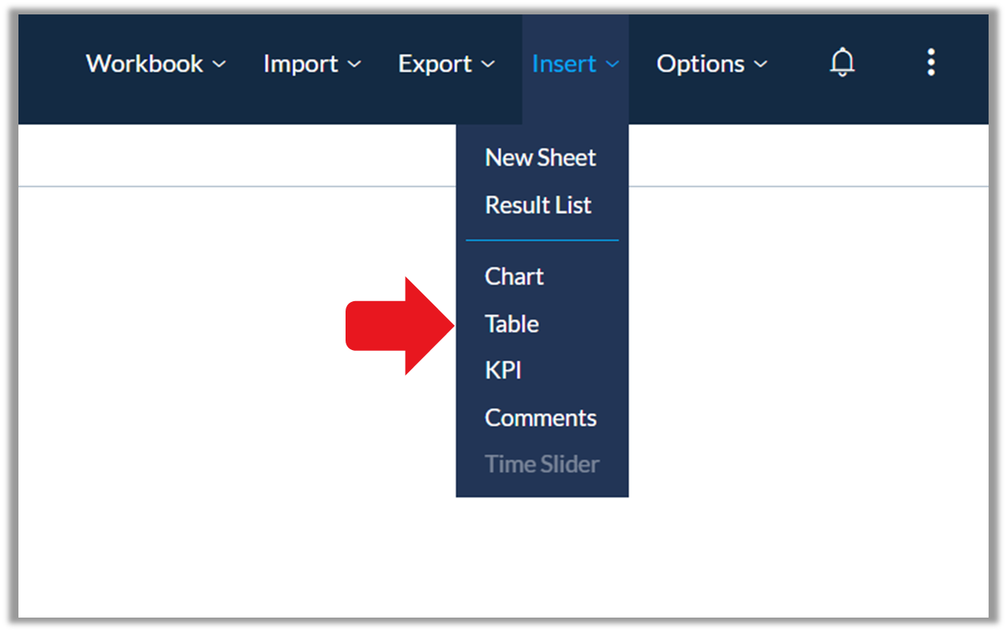Insert a Chart from the menu
This screenshot has height=632, width=1007.
(x=514, y=276)
